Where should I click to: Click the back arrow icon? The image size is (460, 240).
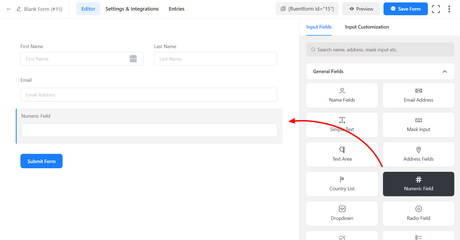coord(9,9)
